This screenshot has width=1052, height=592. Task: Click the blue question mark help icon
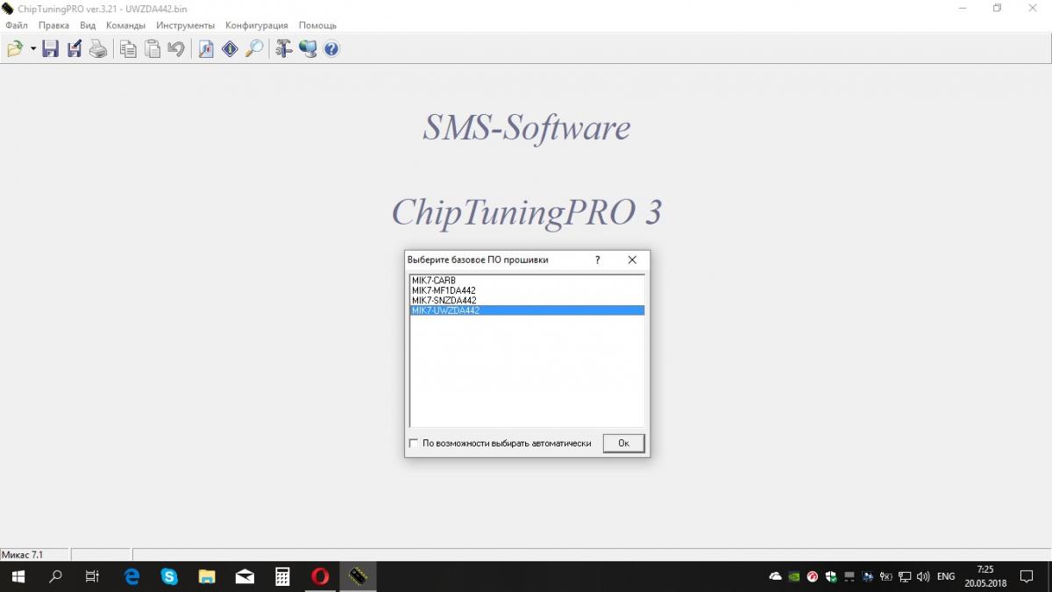(331, 49)
